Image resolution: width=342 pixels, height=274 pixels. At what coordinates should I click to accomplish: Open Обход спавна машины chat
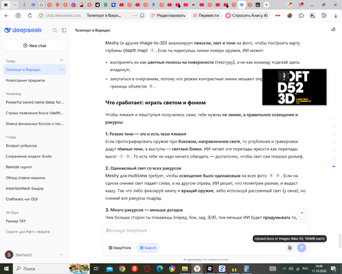[35, 177]
